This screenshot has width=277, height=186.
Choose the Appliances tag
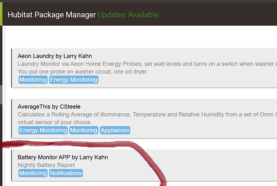[x=115, y=130]
